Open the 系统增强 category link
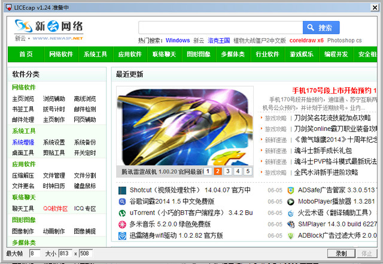The width and height of the screenshot is (383, 264). tap(23, 142)
